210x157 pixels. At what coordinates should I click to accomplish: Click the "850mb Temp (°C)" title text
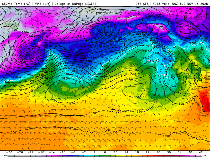16,4
